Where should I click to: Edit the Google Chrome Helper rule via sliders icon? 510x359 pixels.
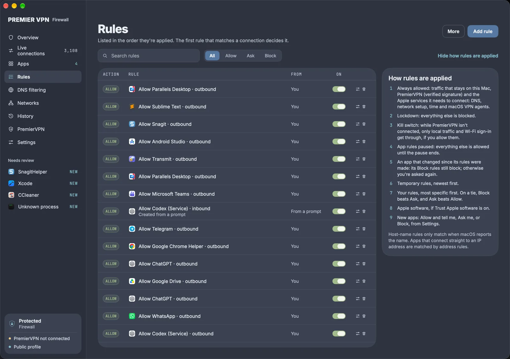point(358,246)
